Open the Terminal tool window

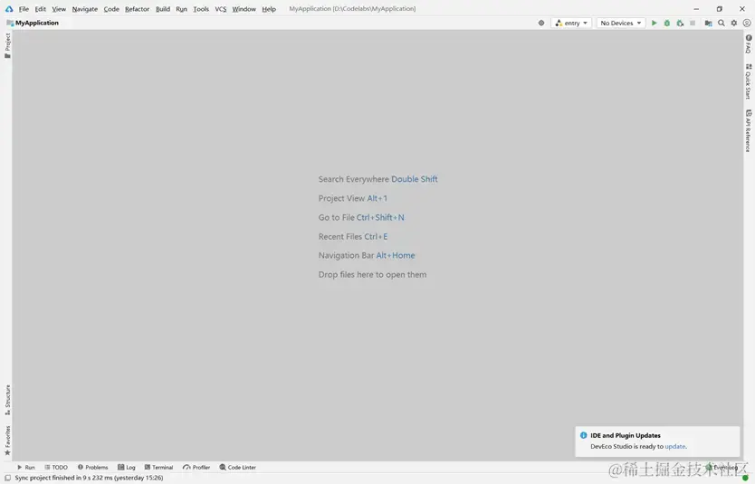[x=158, y=467]
